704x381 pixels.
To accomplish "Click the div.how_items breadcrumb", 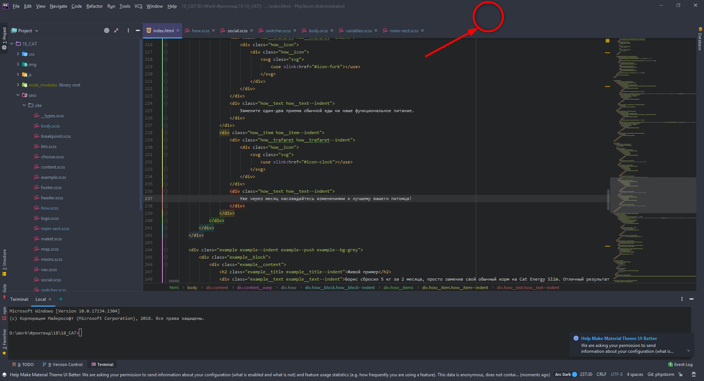I will pos(398,288).
